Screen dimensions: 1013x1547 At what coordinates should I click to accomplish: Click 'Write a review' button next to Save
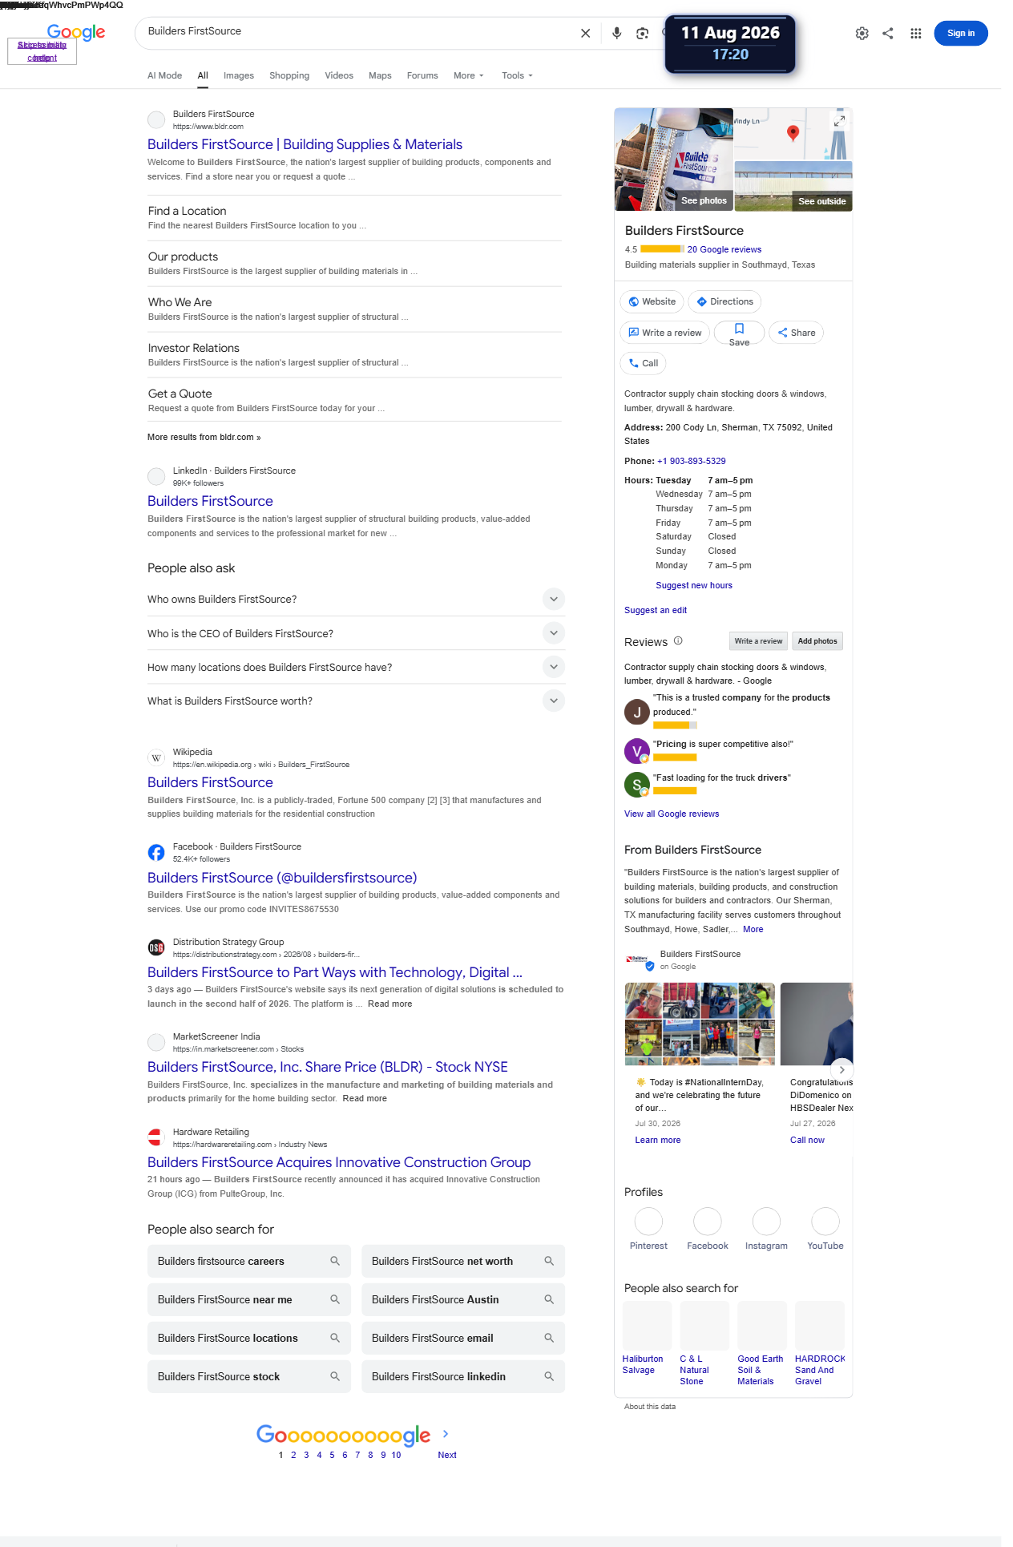[x=665, y=333]
